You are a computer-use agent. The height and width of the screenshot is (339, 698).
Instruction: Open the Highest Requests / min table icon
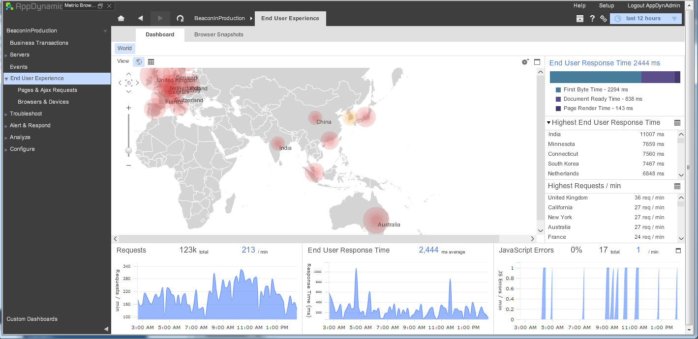coord(677,186)
